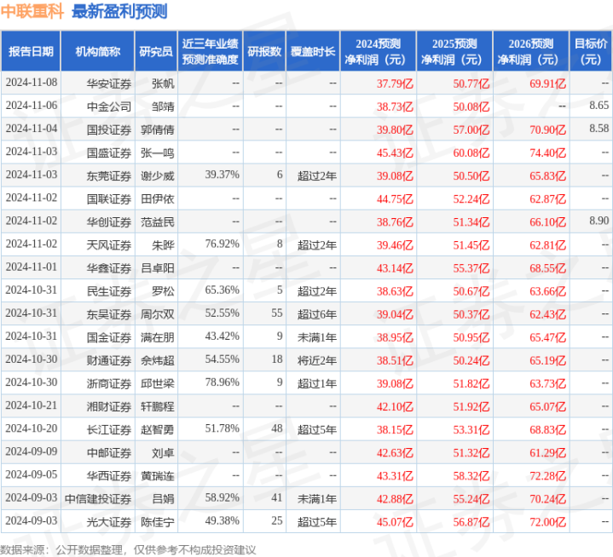Click 2025 profit value 57.00亿
Viewport: 613px width, 557px height.
click(x=471, y=129)
